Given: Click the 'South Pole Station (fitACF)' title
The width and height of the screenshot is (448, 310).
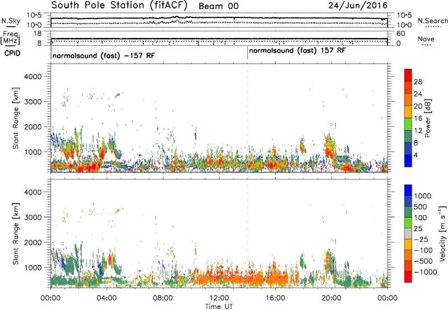Looking at the screenshot, I should point(119,6).
